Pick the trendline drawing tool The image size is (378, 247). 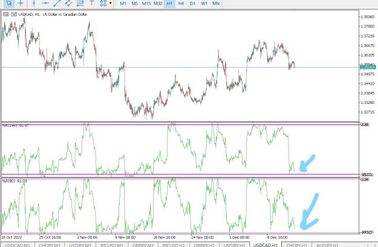(x=57, y=4)
